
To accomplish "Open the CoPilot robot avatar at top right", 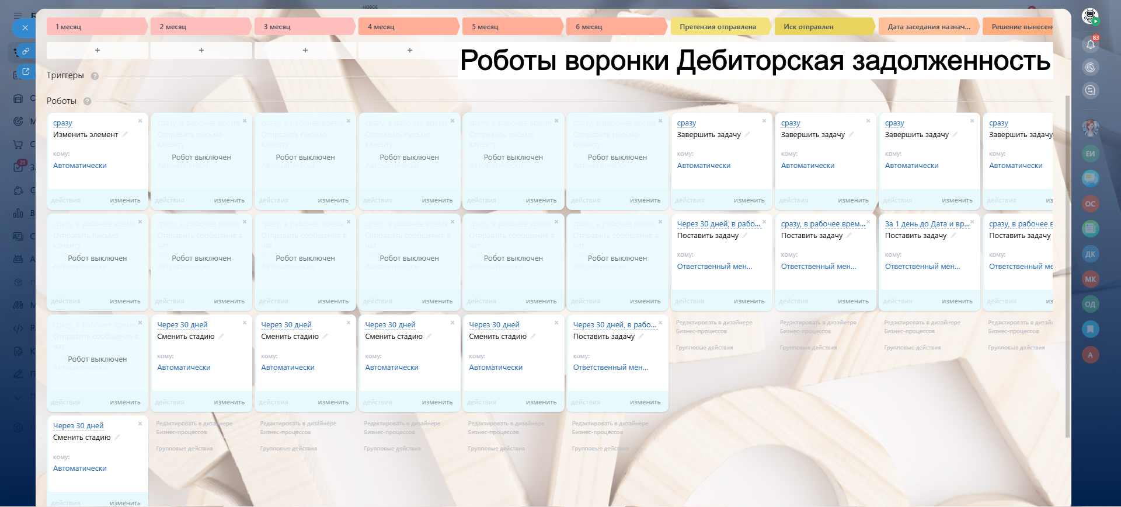I will coord(1089,16).
